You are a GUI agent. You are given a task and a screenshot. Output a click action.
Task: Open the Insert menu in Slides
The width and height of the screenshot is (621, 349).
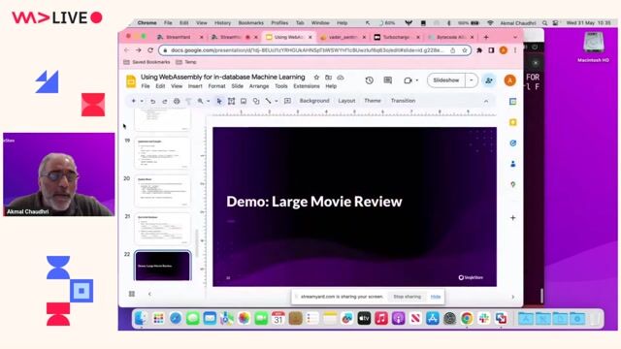[195, 86]
